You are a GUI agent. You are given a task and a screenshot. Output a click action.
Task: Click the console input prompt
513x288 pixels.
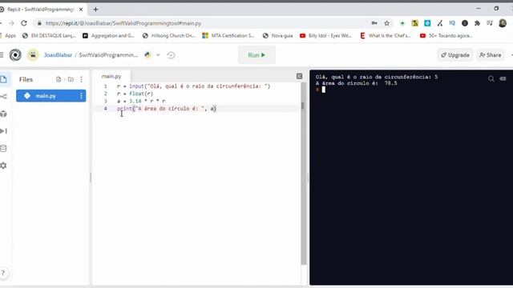[323, 90]
